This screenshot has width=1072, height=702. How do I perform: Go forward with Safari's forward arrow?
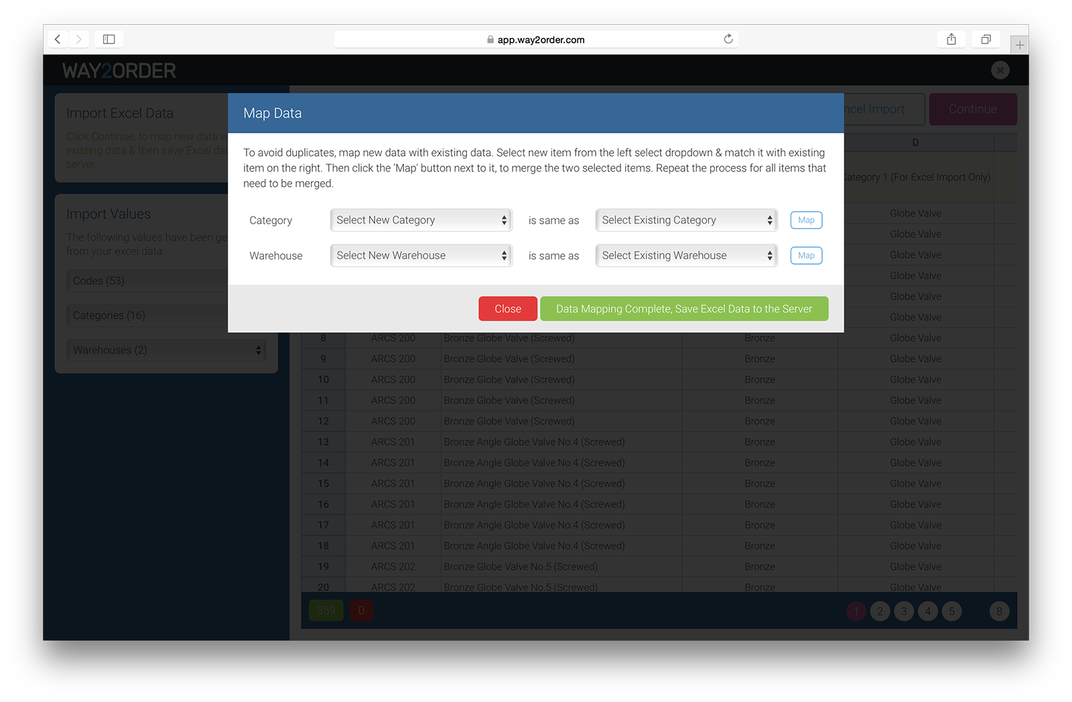pos(78,40)
